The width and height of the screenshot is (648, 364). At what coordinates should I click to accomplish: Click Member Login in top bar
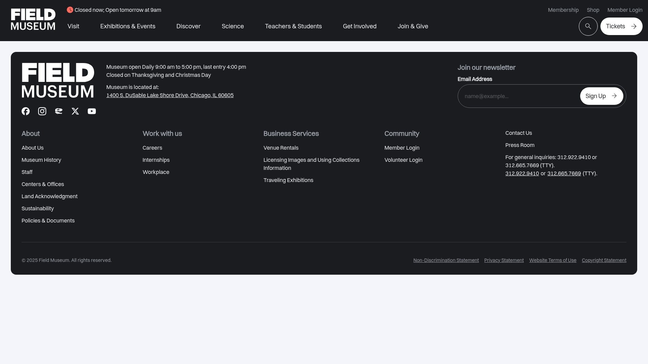[x=625, y=10]
